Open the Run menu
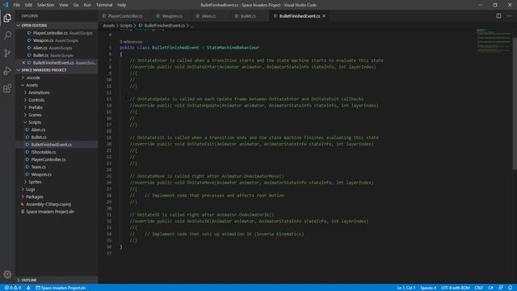This screenshot has height=291, width=517. click(x=87, y=5)
